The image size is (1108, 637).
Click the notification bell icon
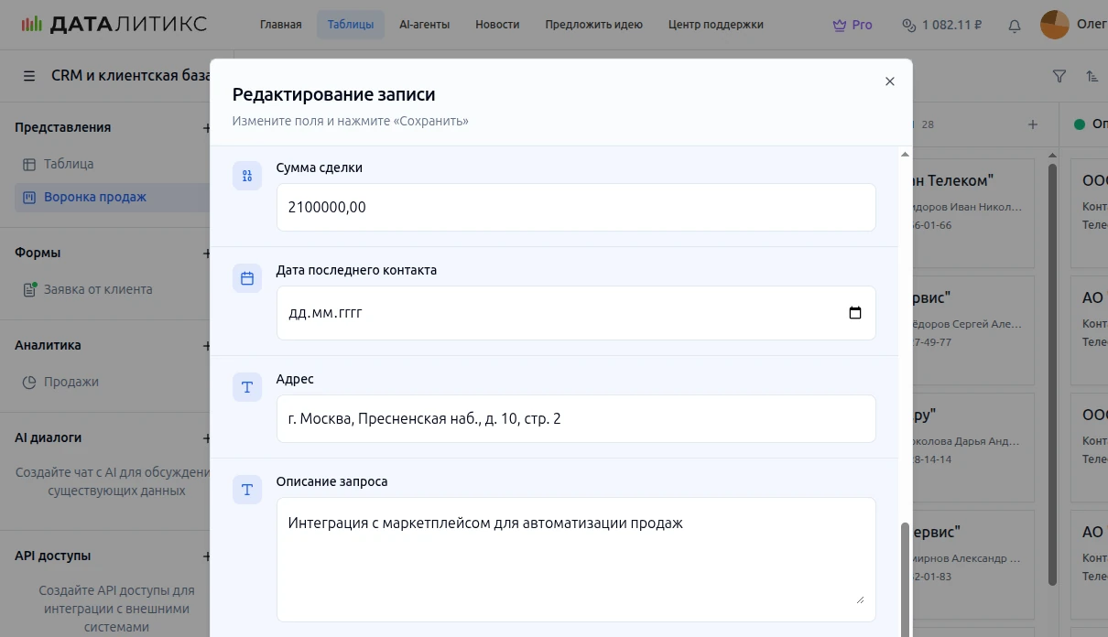coord(1014,26)
